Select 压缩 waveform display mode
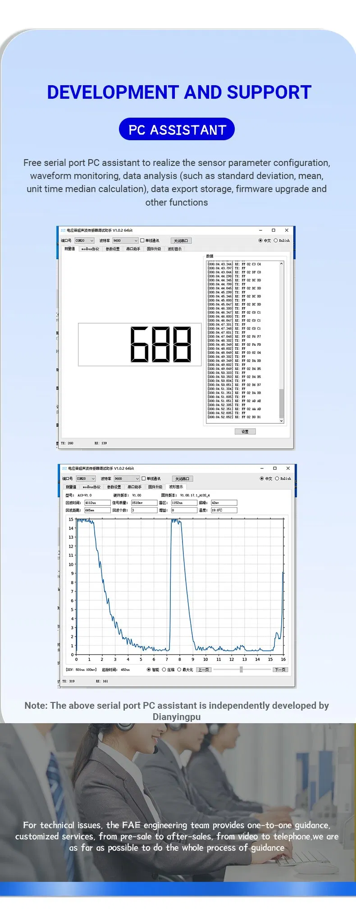Image resolution: width=356 pixels, height=922 pixels. coord(164,670)
